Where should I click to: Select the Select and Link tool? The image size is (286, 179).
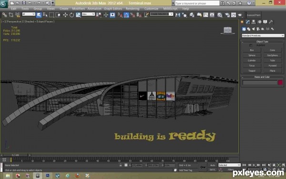pos(5,15)
